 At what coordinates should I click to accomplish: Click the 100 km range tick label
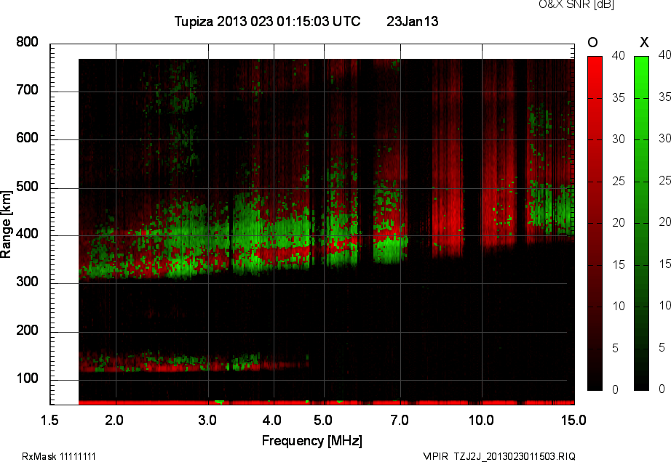click(27, 378)
